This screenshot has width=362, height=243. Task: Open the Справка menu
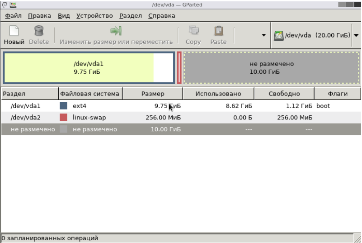pos(162,16)
